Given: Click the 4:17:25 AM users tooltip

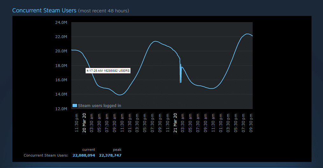Looking at the screenshot, I should click(x=108, y=71).
